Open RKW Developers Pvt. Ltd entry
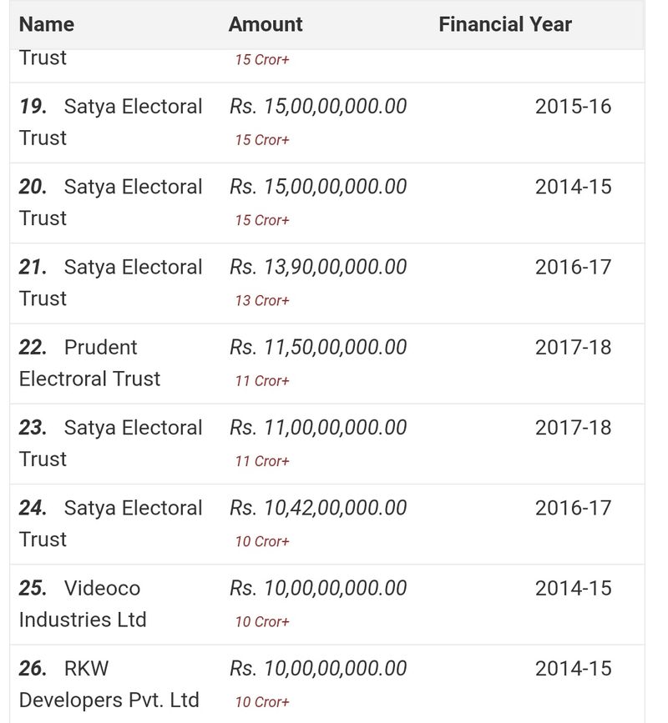 [x=109, y=684]
